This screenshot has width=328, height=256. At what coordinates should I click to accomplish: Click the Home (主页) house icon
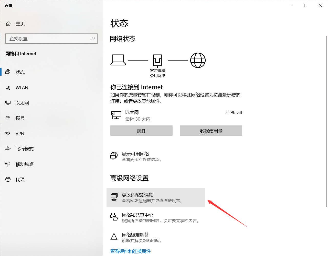(8, 24)
